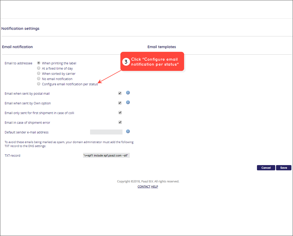Select "When sorted by carrier" option

pyautogui.click(x=39, y=73)
